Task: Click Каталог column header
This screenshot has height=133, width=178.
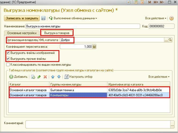Action: [29, 84]
